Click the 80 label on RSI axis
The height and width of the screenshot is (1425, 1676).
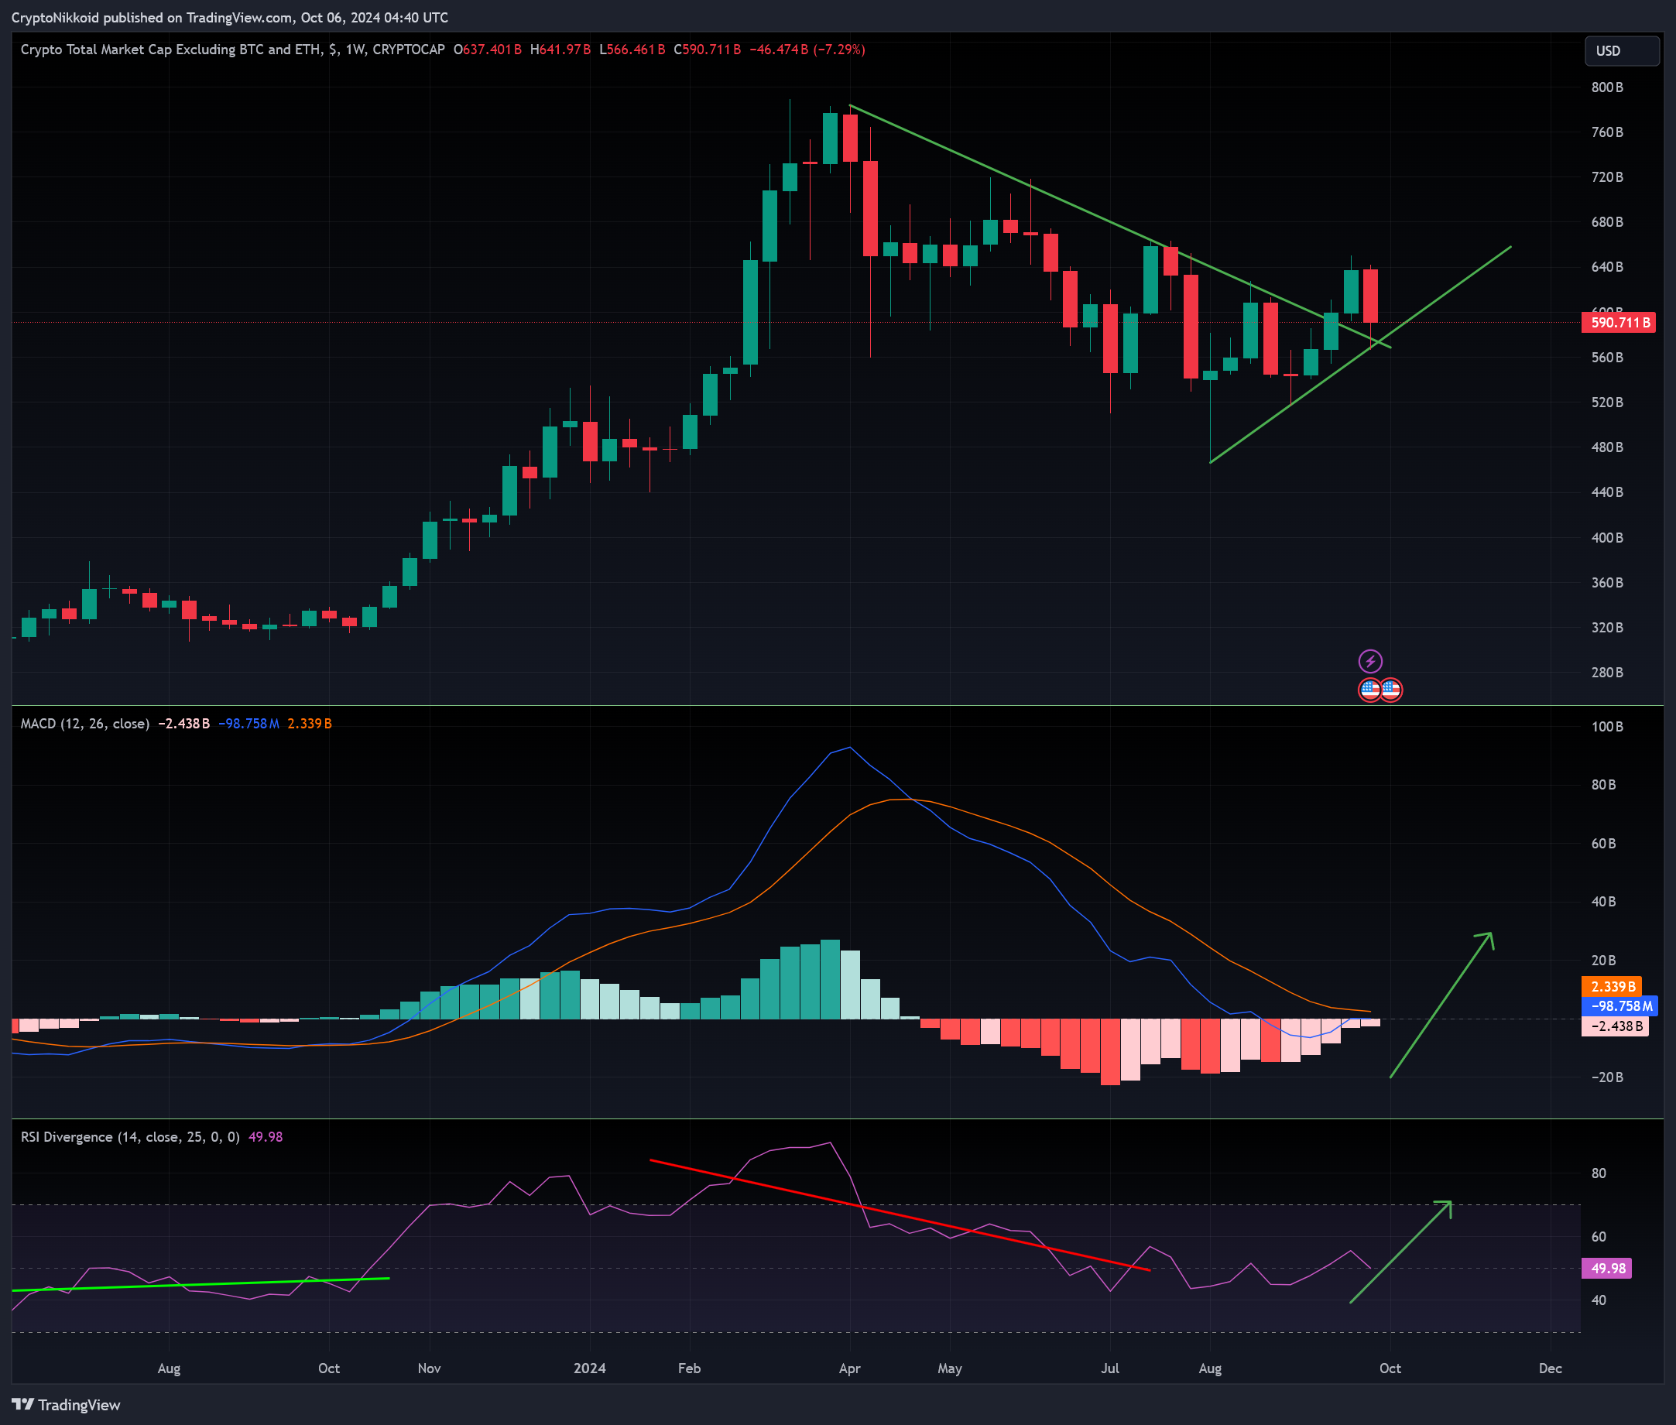(1599, 1173)
